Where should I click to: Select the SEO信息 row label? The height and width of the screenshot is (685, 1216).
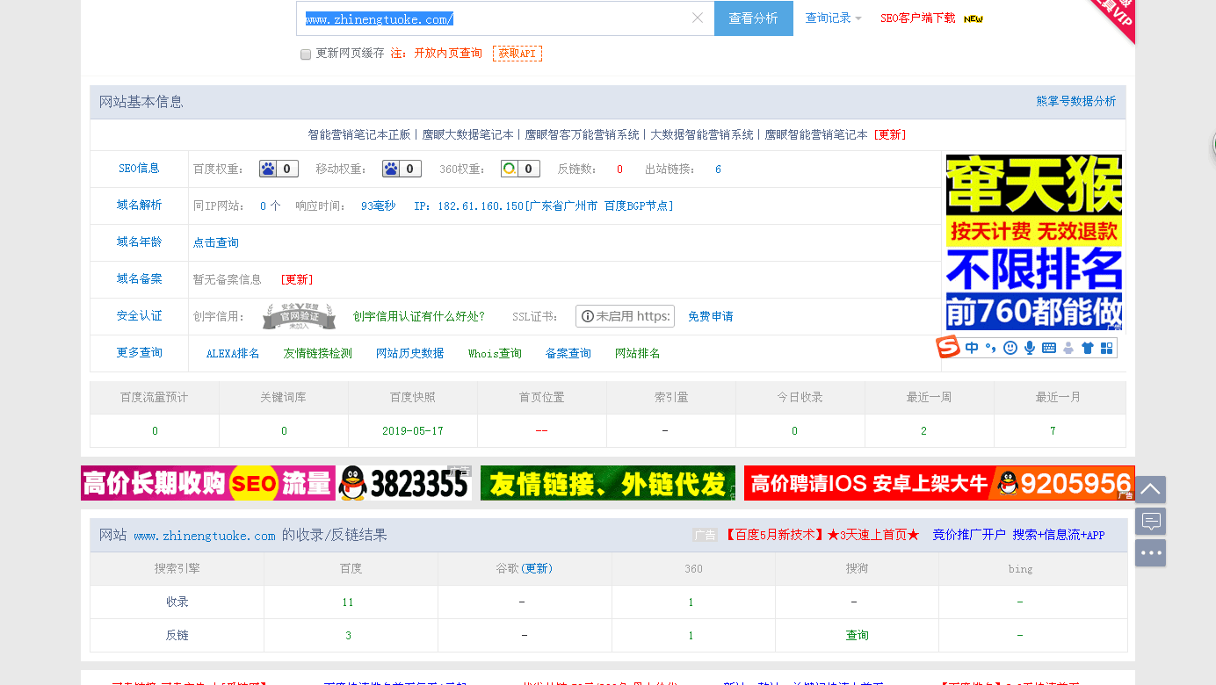139,169
